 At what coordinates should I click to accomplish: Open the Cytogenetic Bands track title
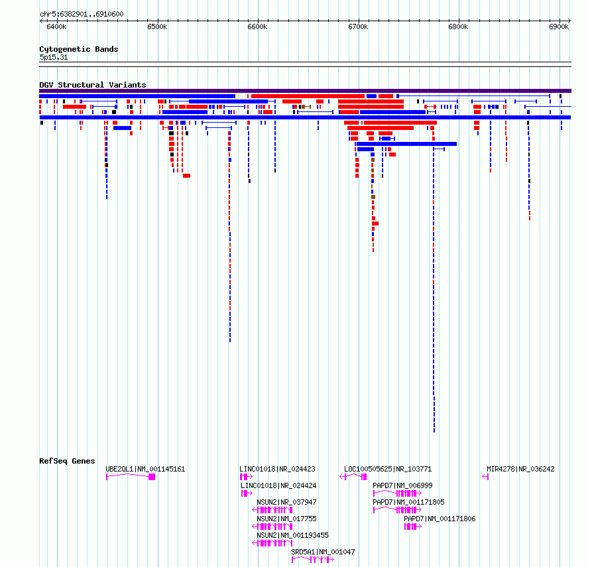click(x=79, y=49)
